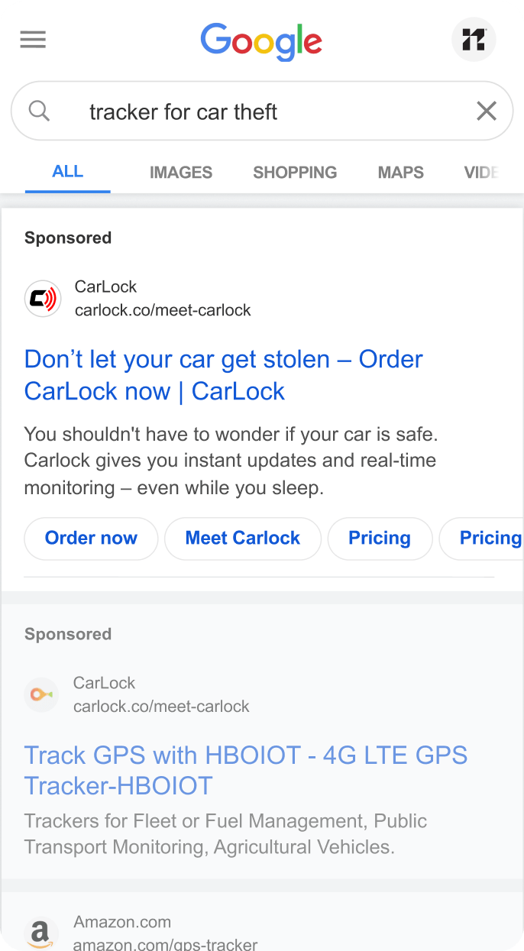Open the account profile avatar
The image size is (524, 951).
(x=474, y=40)
